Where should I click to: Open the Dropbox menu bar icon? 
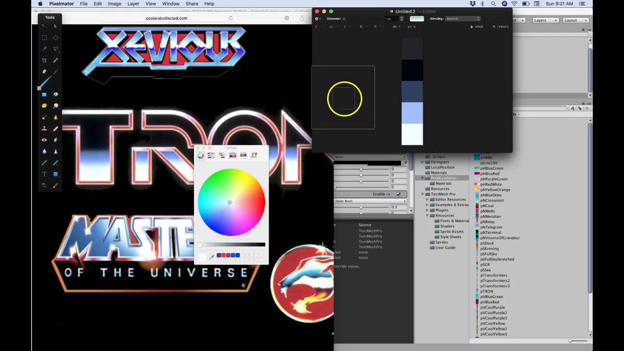[x=472, y=3]
